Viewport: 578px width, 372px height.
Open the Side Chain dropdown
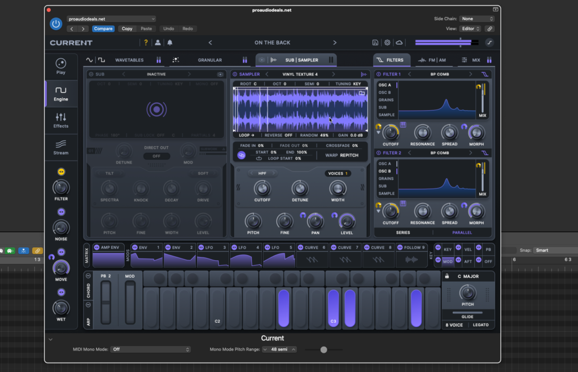pos(476,19)
